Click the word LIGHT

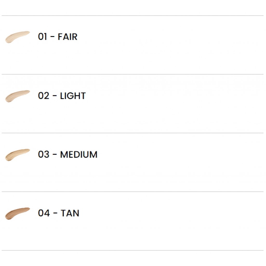point(73,96)
